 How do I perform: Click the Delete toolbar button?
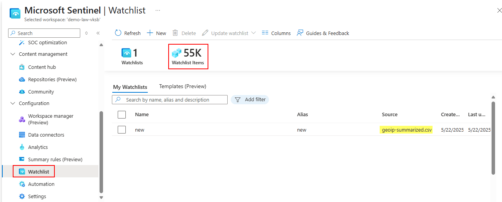[x=184, y=33]
